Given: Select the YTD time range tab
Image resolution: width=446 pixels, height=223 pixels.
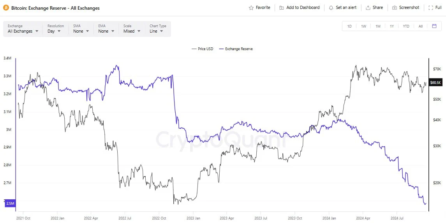Looking at the screenshot, I should click(x=406, y=26).
